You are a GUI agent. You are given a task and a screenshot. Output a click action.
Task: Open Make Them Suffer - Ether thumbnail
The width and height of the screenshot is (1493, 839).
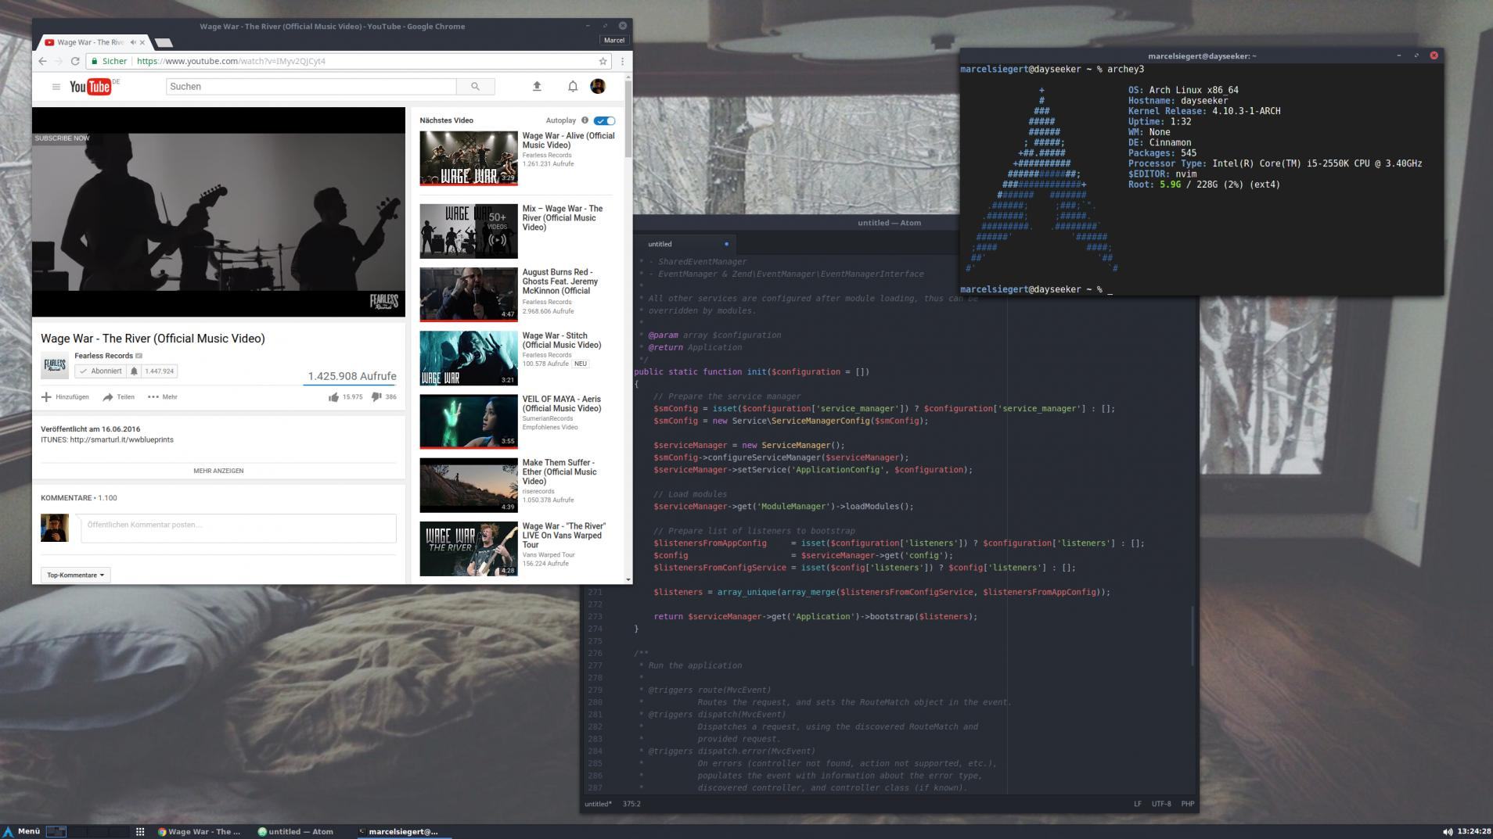point(469,486)
